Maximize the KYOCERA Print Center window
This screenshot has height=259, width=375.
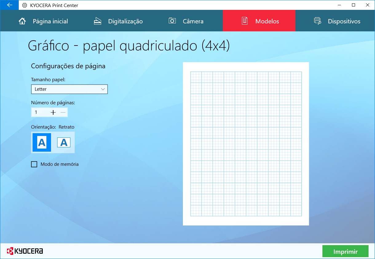pyautogui.click(x=353, y=5)
